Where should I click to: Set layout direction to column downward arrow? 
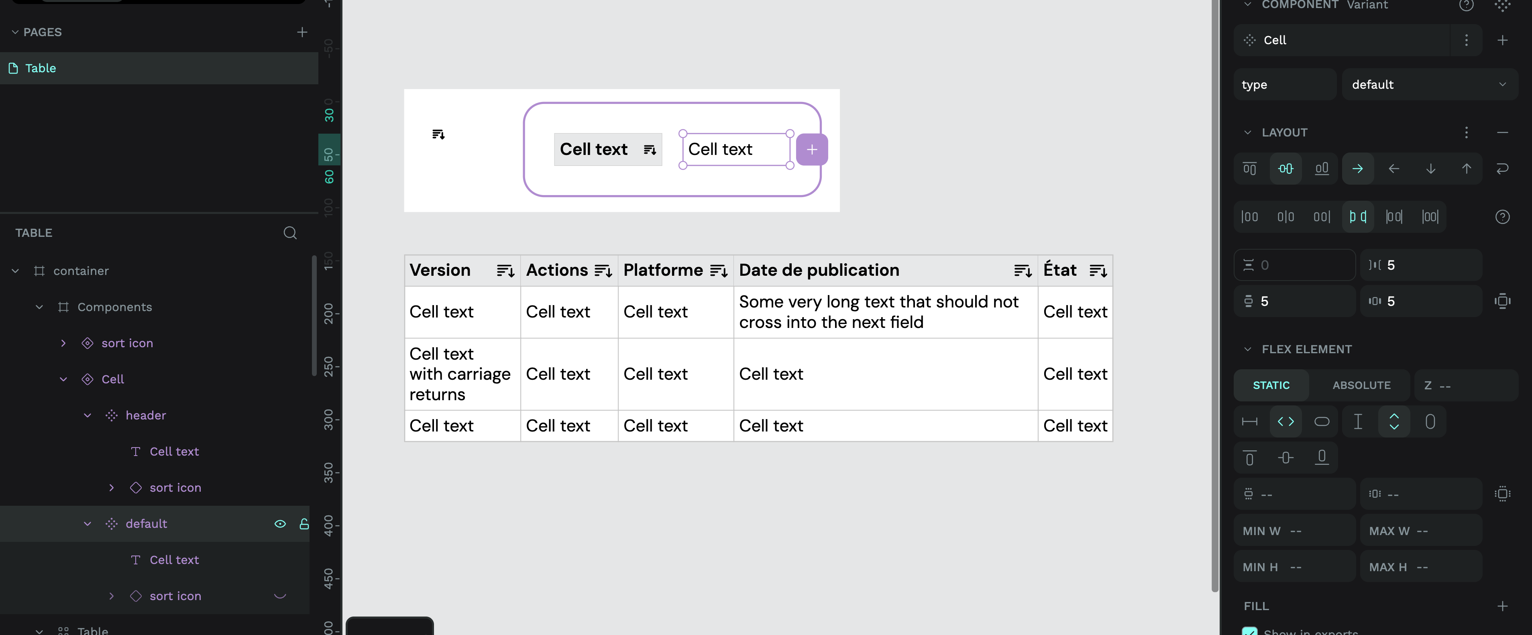[1430, 169]
